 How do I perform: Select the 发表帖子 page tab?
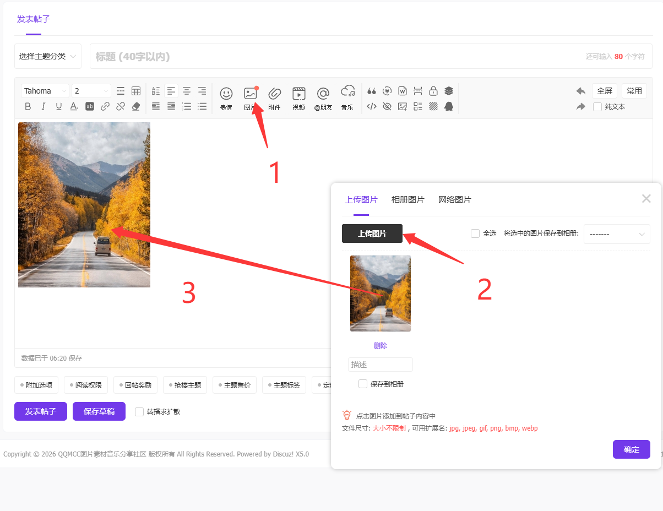coord(34,19)
